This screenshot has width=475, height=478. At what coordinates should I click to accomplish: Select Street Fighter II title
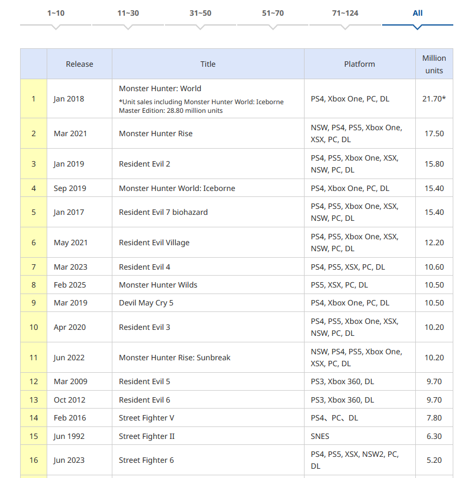pyautogui.click(x=147, y=436)
